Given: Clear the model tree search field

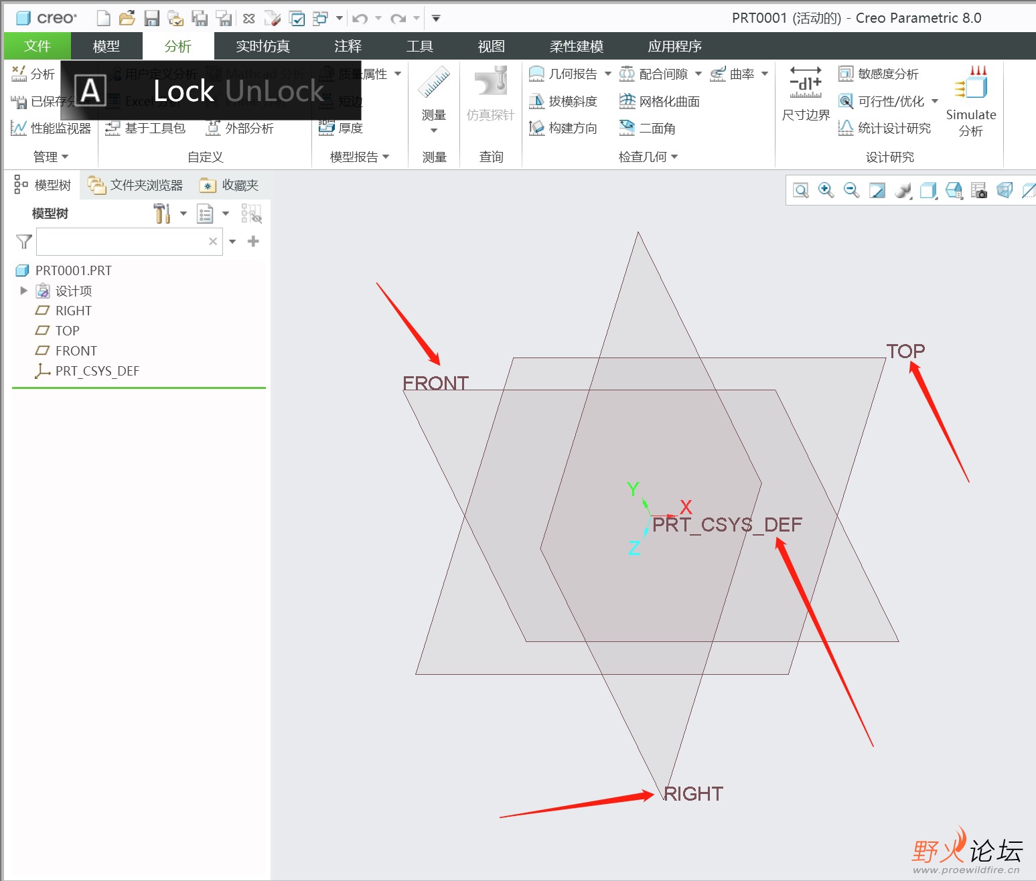Looking at the screenshot, I should [213, 241].
